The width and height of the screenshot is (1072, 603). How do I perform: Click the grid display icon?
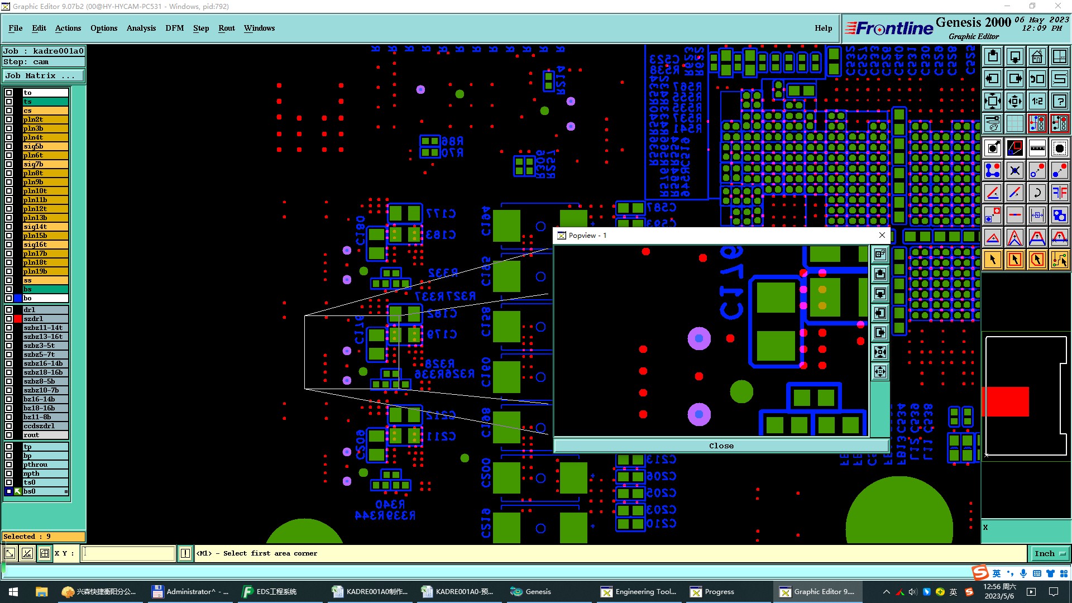coord(1014,123)
